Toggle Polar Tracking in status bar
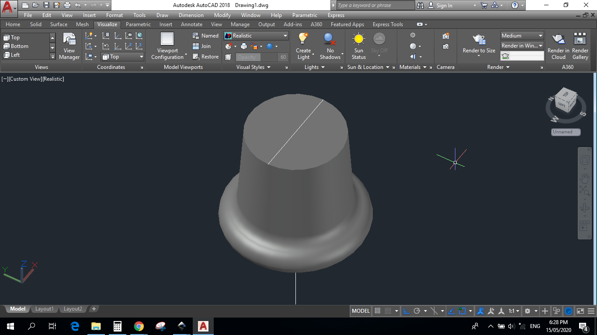The image size is (597, 335). click(x=417, y=311)
